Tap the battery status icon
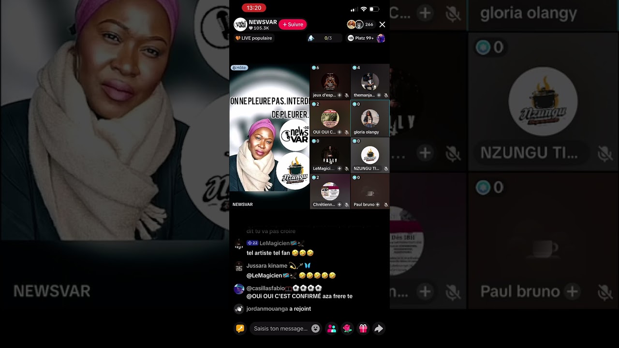619x348 pixels. [x=374, y=9]
